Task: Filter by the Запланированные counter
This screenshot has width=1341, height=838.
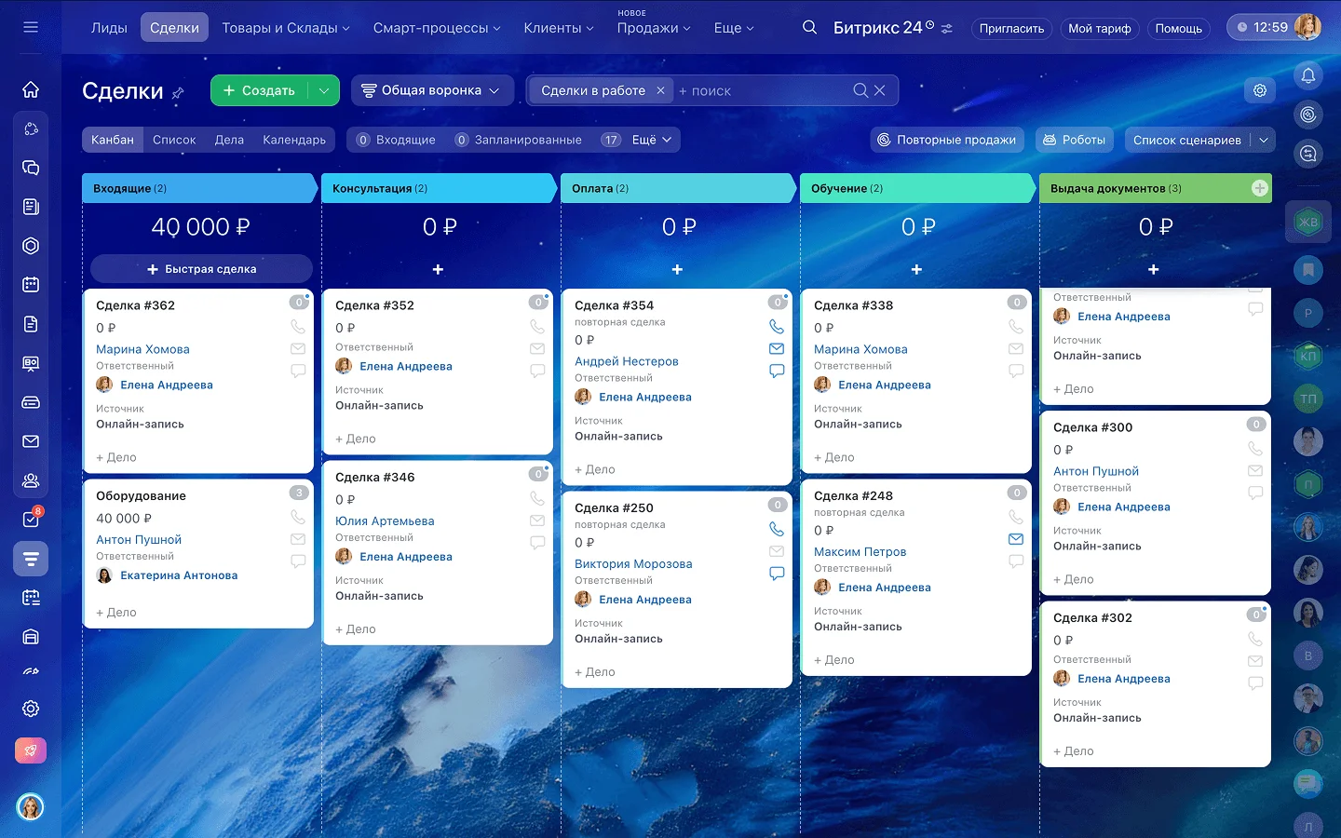Action: coord(518,140)
